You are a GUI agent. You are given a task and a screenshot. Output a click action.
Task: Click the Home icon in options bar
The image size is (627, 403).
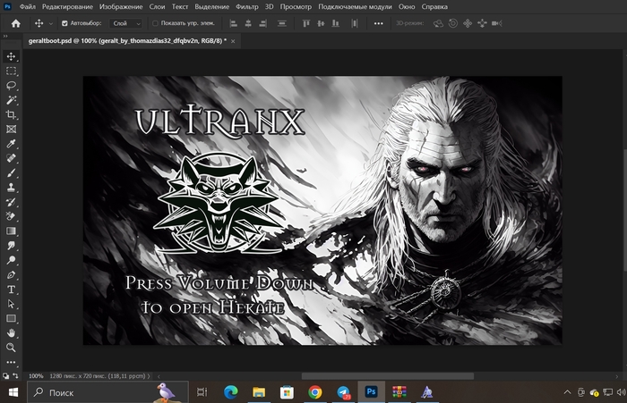[14, 23]
